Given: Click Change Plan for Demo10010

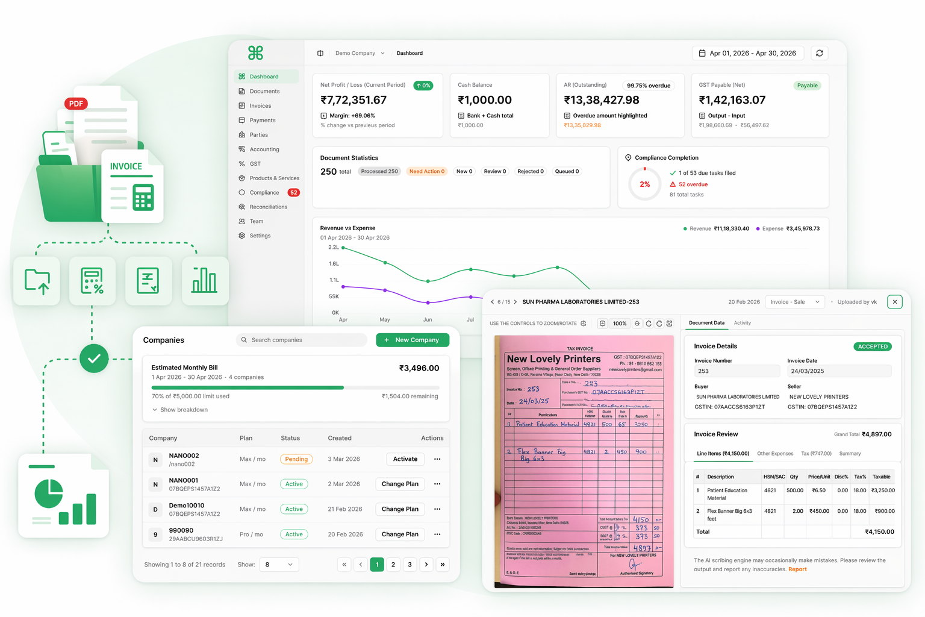Looking at the screenshot, I should (400, 509).
